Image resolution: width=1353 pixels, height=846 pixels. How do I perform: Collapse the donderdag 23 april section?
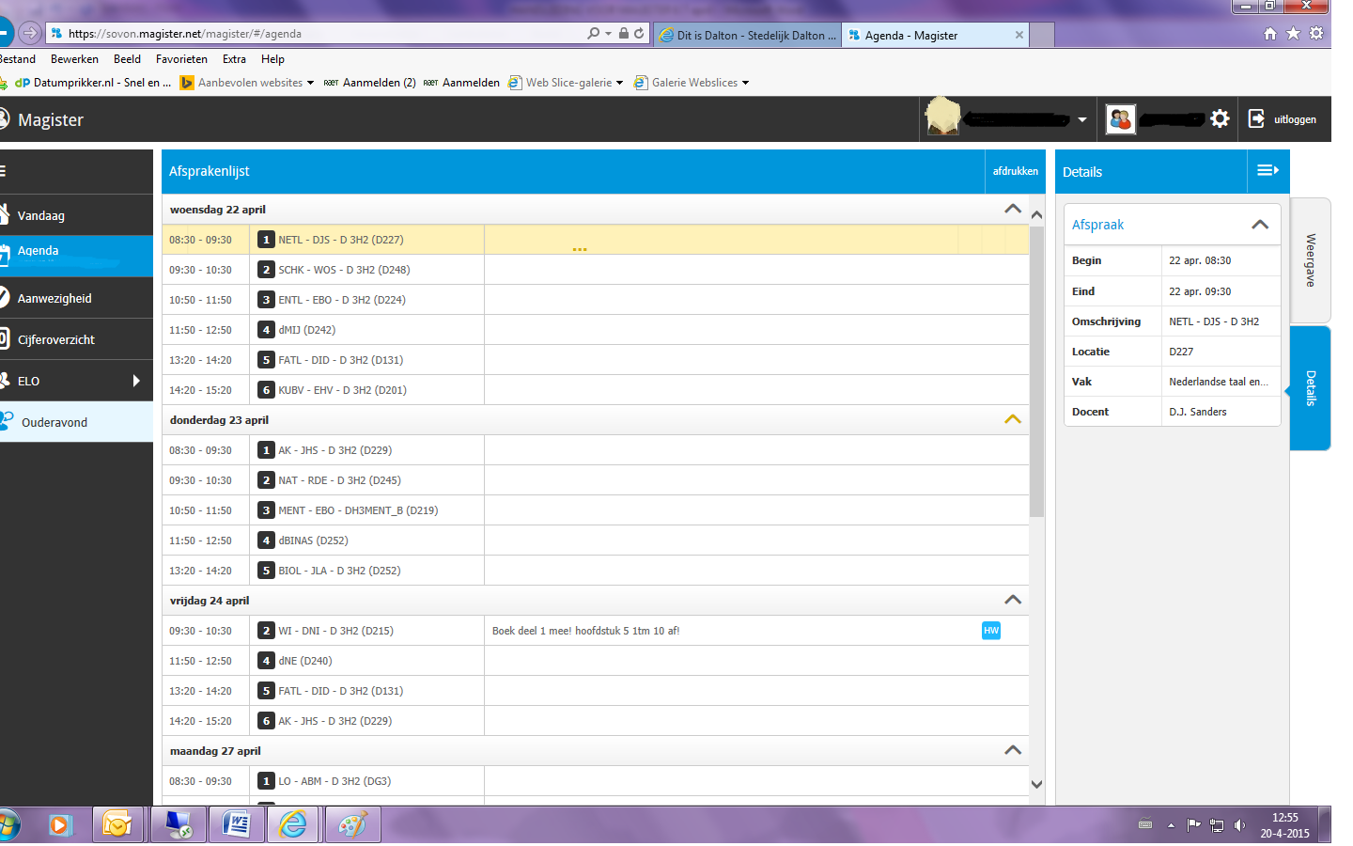coord(1013,419)
